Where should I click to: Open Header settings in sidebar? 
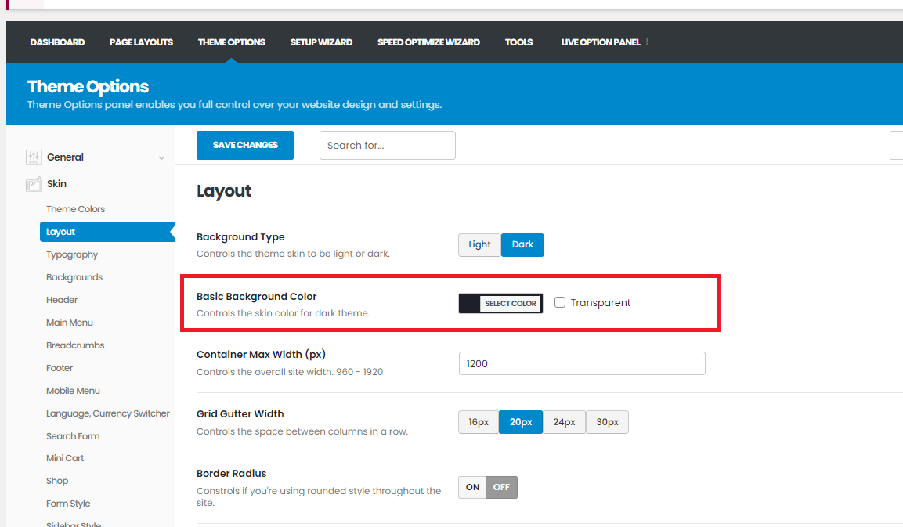pos(62,300)
